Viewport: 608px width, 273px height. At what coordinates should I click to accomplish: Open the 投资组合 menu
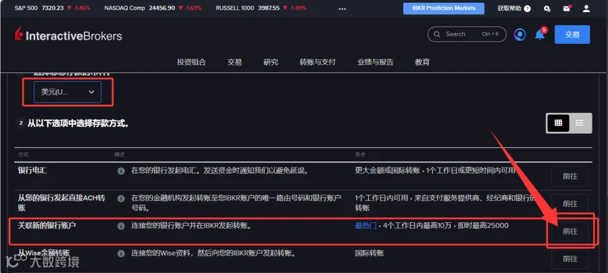click(191, 62)
